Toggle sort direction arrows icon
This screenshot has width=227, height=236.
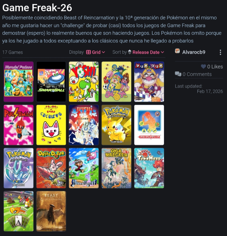click(130, 52)
